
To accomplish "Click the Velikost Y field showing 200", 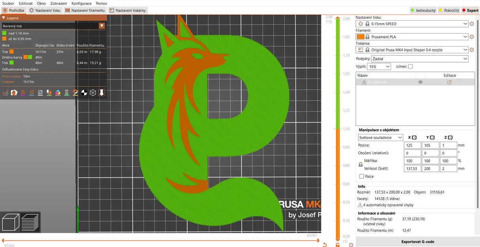I will 431,169.
